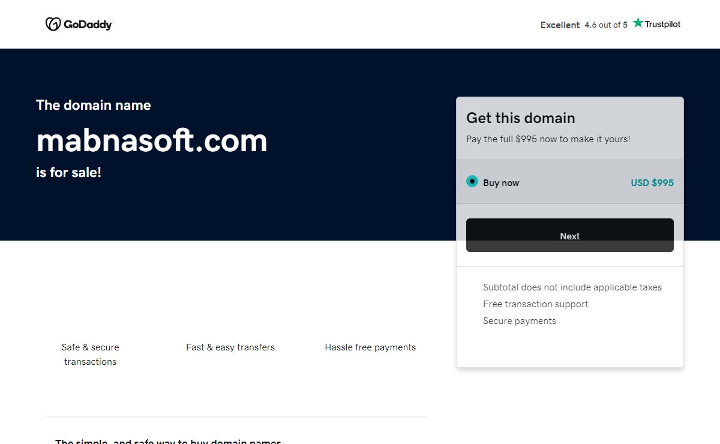This screenshot has height=444, width=720.
Task: Click Secure payments list item
Action: tap(519, 321)
